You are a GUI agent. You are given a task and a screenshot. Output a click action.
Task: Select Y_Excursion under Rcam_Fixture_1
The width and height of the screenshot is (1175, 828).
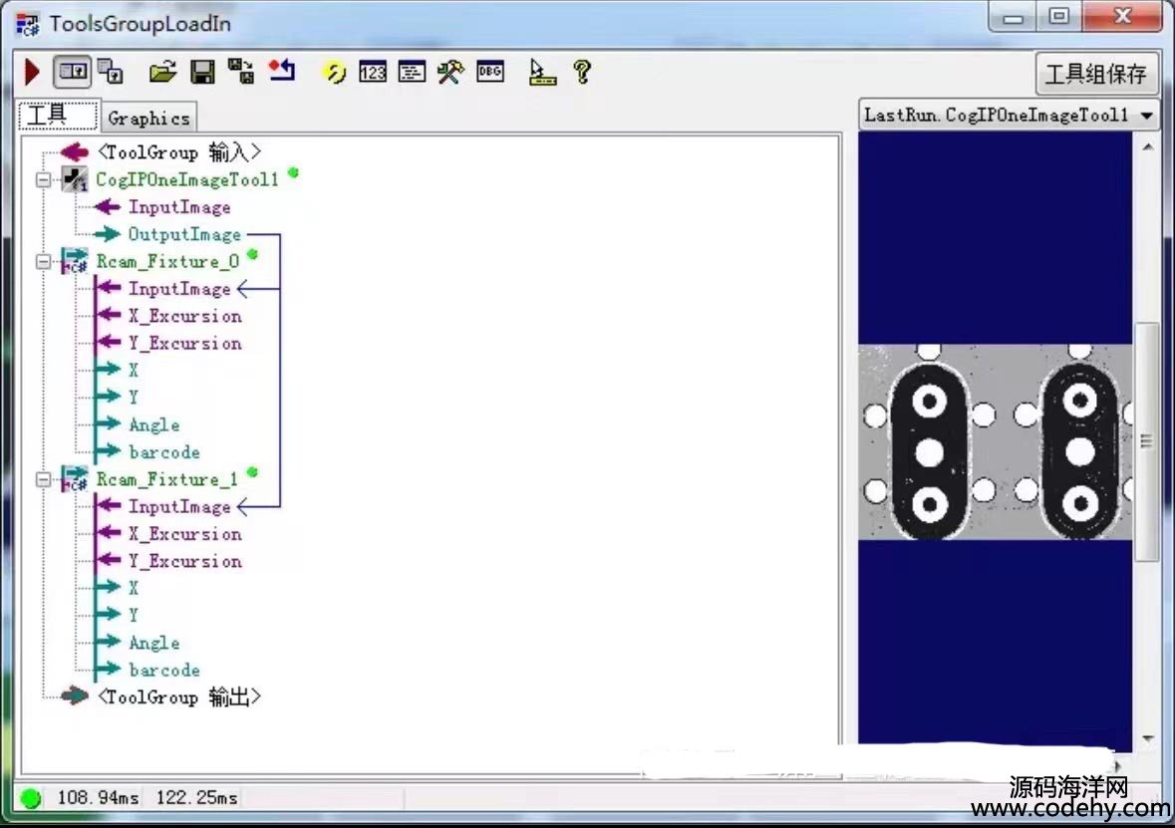[x=184, y=561]
